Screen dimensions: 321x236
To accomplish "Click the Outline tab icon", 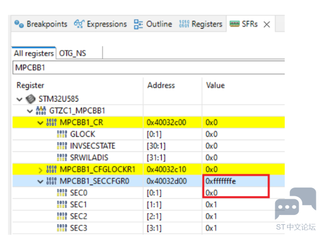I will point(138,25).
